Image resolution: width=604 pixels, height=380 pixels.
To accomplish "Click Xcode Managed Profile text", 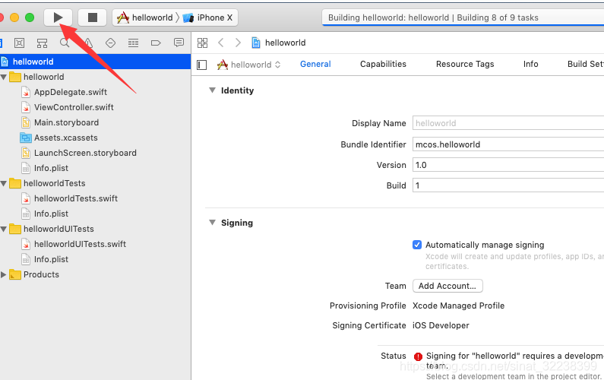I will 458,306.
